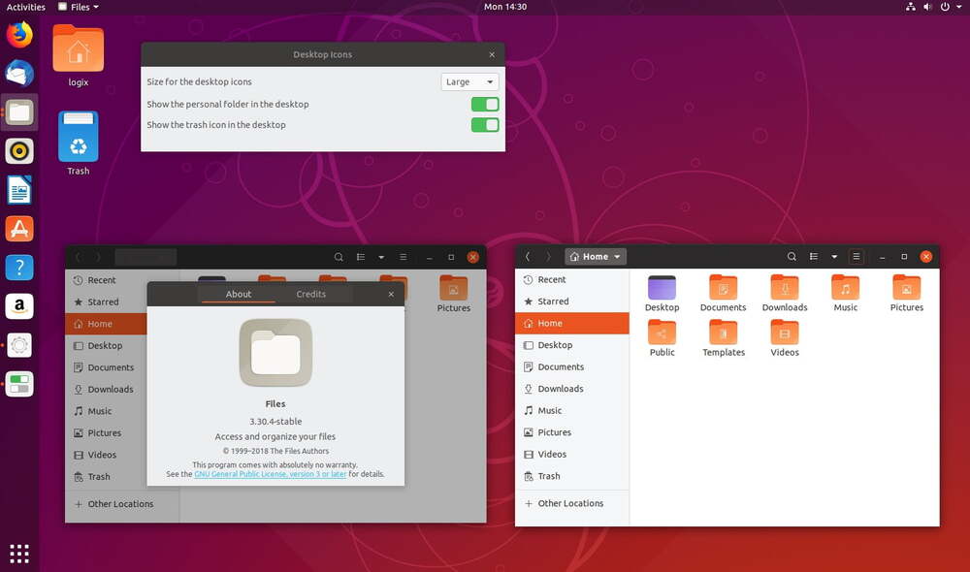
Task: Toggle Show the personal folder in the desktop
Action: (484, 105)
